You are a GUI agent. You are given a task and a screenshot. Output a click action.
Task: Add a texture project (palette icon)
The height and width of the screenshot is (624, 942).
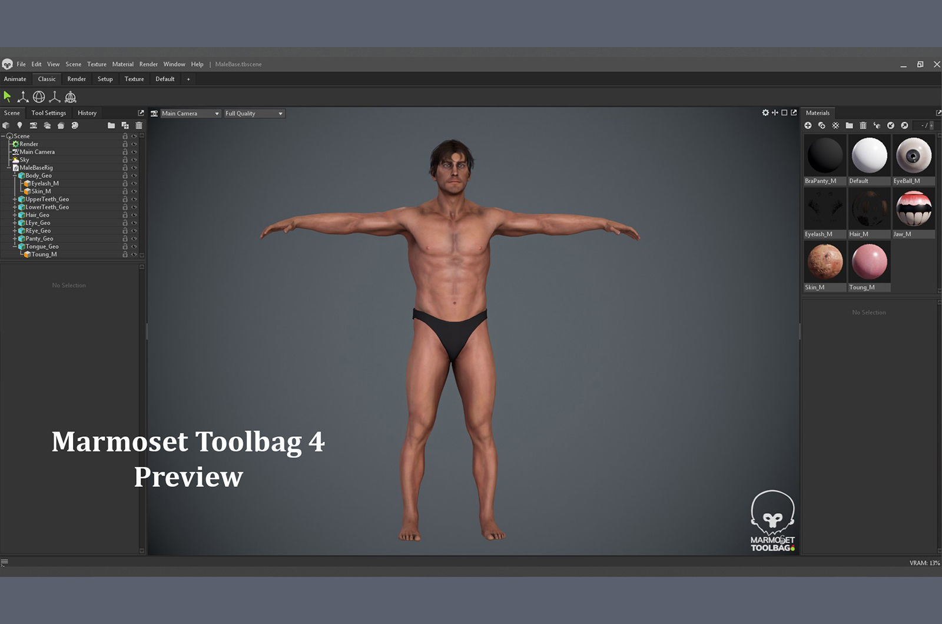(x=75, y=125)
